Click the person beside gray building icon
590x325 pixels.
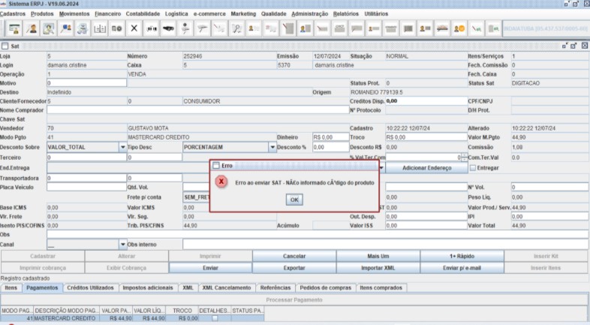306,29
